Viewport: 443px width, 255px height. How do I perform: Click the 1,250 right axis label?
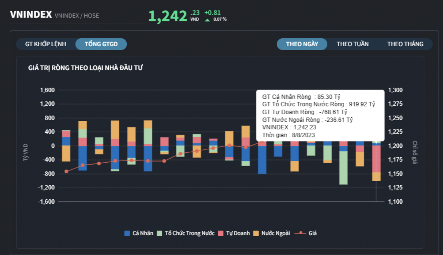pyautogui.click(x=395, y=118)
